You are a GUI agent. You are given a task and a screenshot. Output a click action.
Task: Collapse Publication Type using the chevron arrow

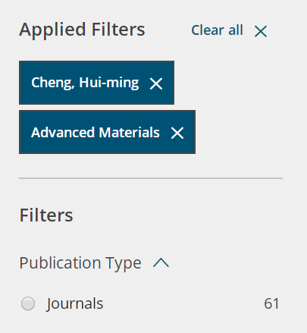pyautogui.click(x=161, y=263)
